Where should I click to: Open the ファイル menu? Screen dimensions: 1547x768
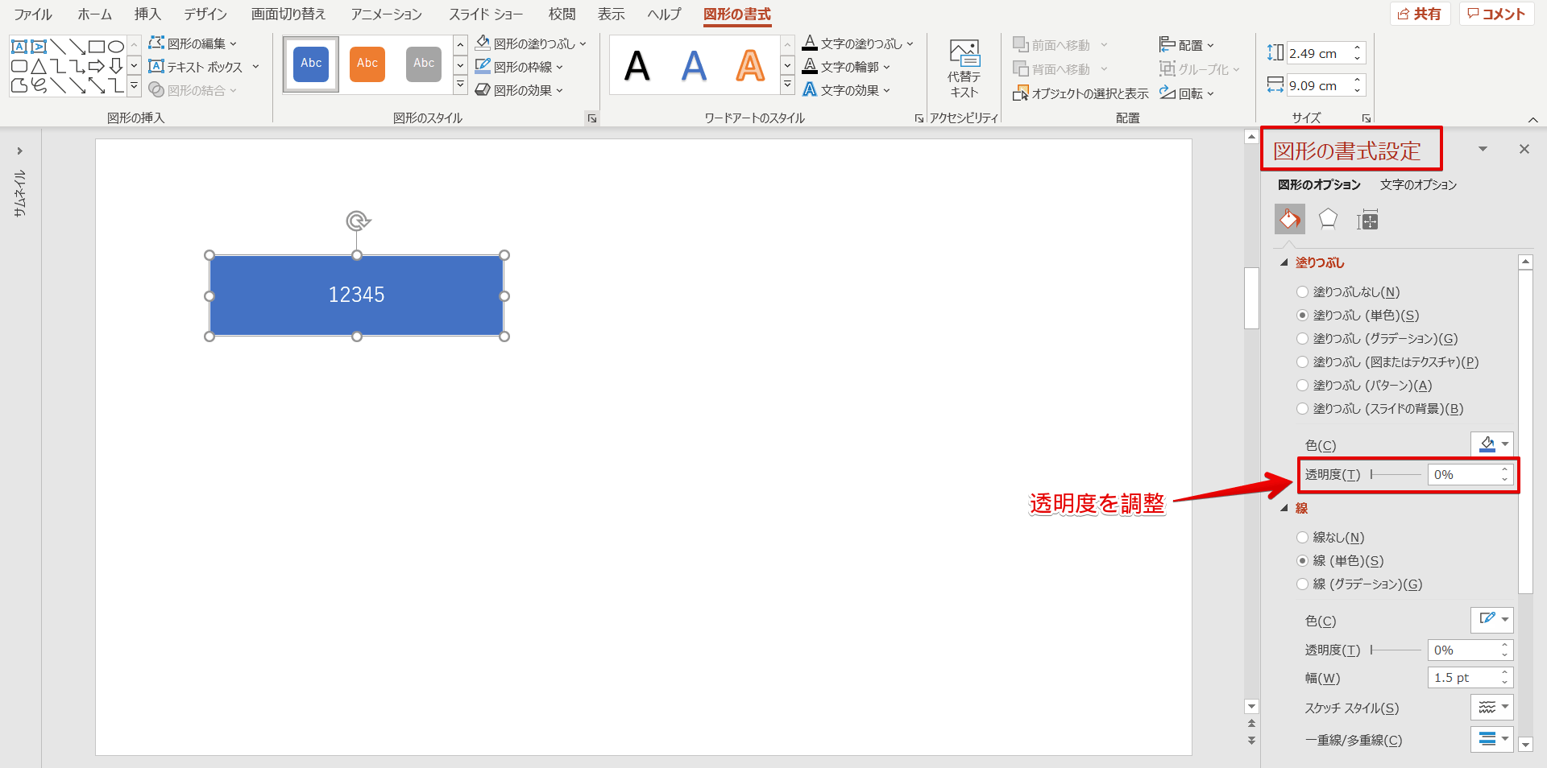pos(33,14)
